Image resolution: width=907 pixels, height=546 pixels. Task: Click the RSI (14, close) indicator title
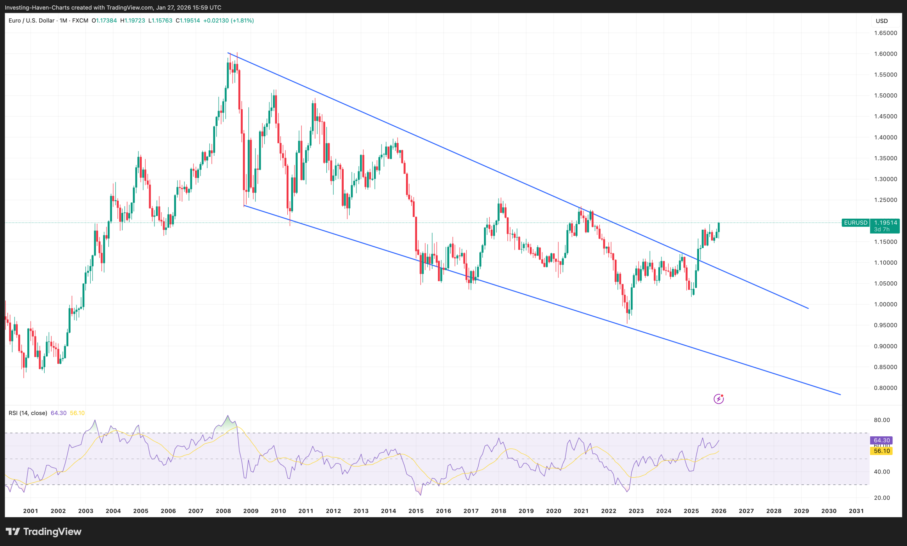[28, 413]
